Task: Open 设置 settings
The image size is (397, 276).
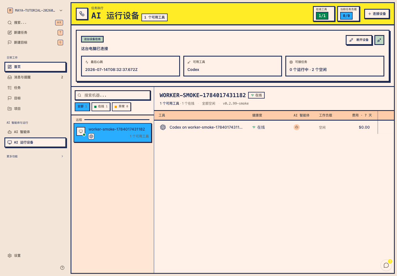Action: tap(35, 256)
